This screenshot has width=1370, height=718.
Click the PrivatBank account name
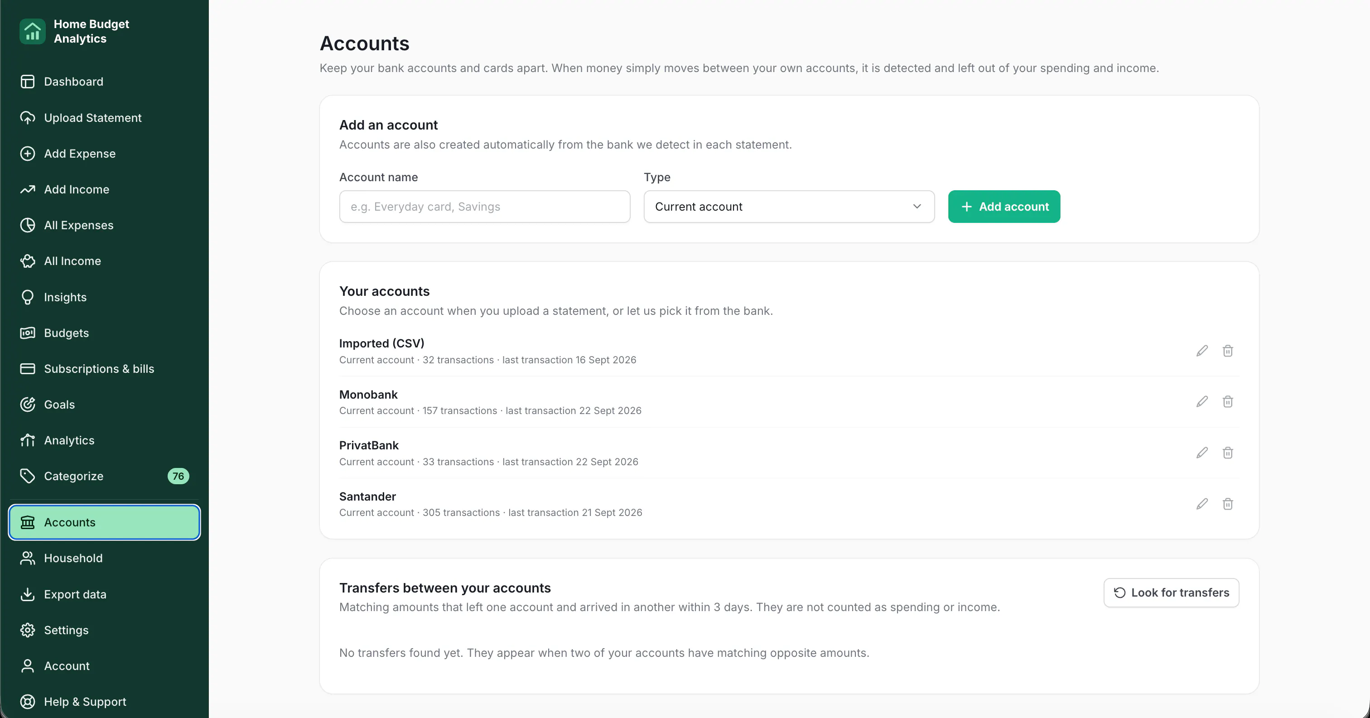point(369,445)
